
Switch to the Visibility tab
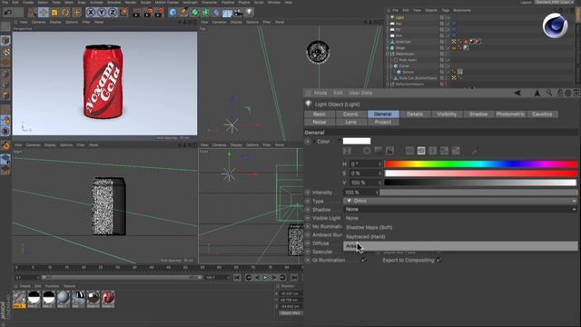(x=447, y=114)
